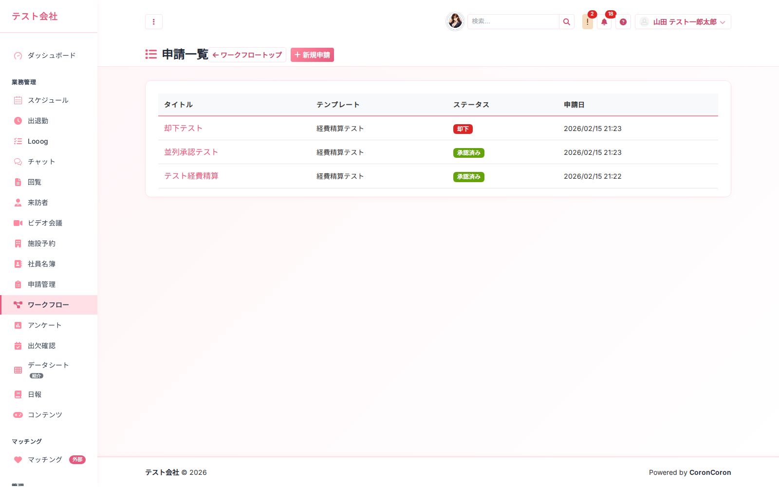Image resolution: width=779 pixels, height=487 pixels.
Task: Click the 回覧 document icon
Action: click(18, 182)
